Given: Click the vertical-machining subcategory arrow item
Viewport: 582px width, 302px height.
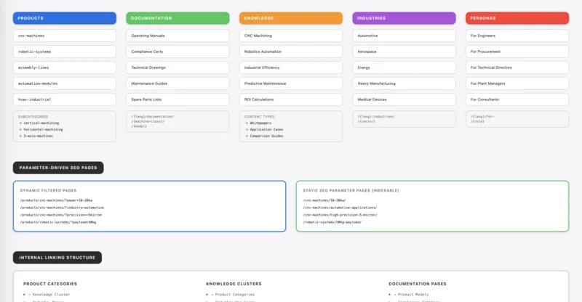Looking at the screenshot, I should click(x=41, y=123).
